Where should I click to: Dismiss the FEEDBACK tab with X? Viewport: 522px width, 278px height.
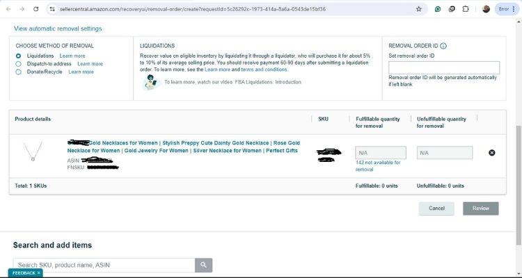(x=38, y=273)
